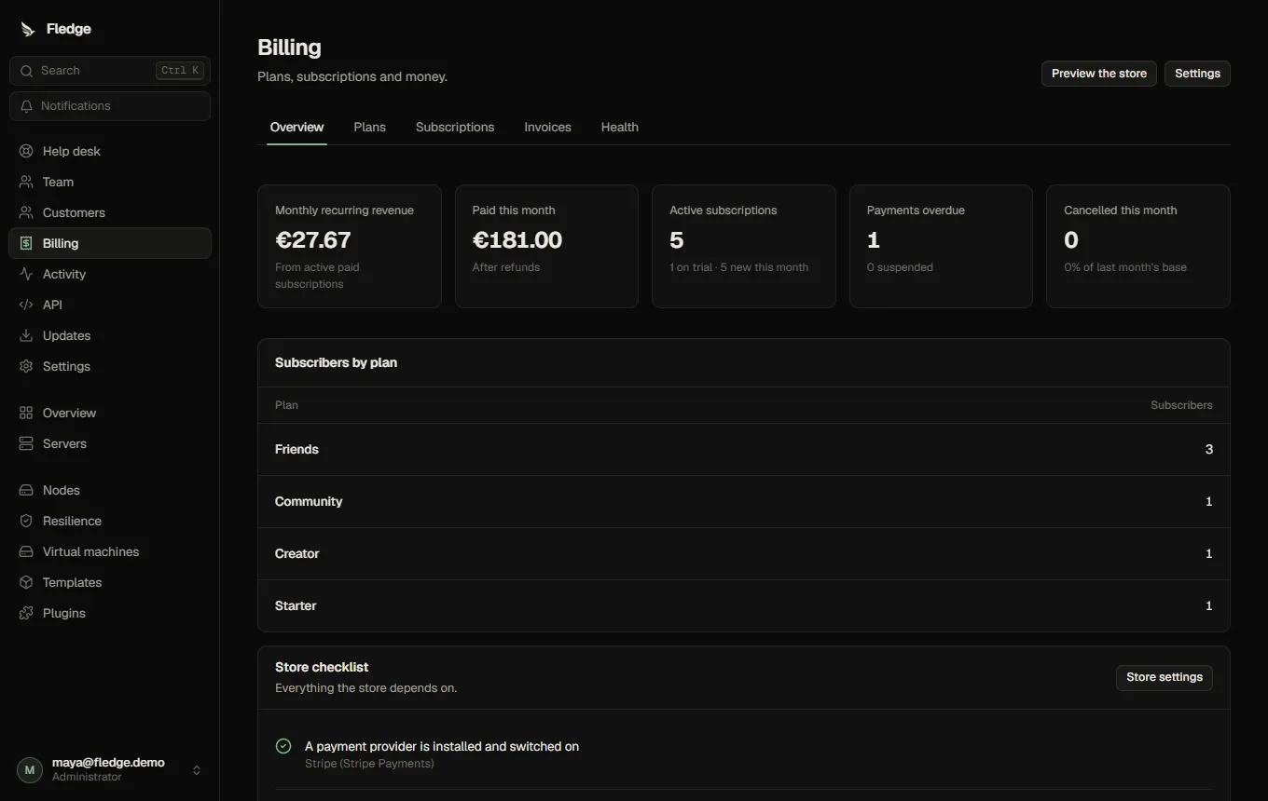Click the Plugins puzzle icon
Image resolution: width=1268 pixels, height=801 pixels.
(26, 613)
